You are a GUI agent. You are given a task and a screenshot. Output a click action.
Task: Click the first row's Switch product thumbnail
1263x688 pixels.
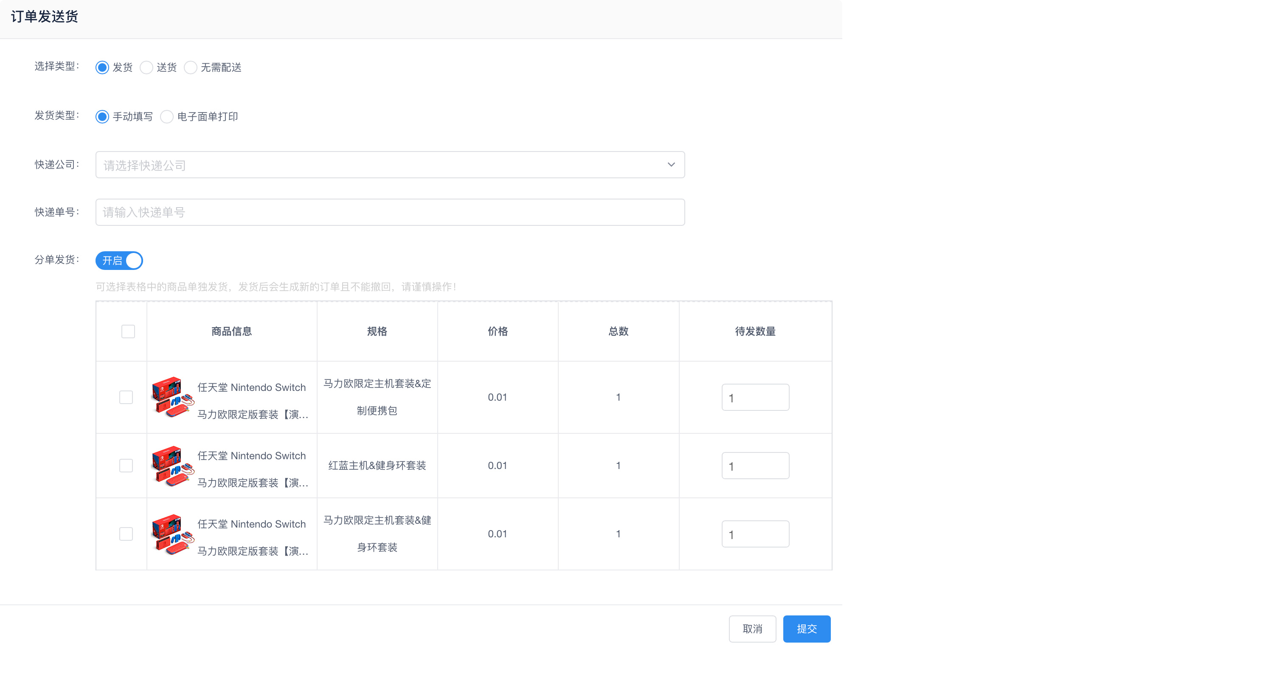[x=172, y=397]
